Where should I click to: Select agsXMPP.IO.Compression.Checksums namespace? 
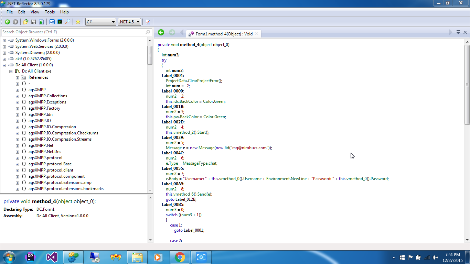click(63, 133)
